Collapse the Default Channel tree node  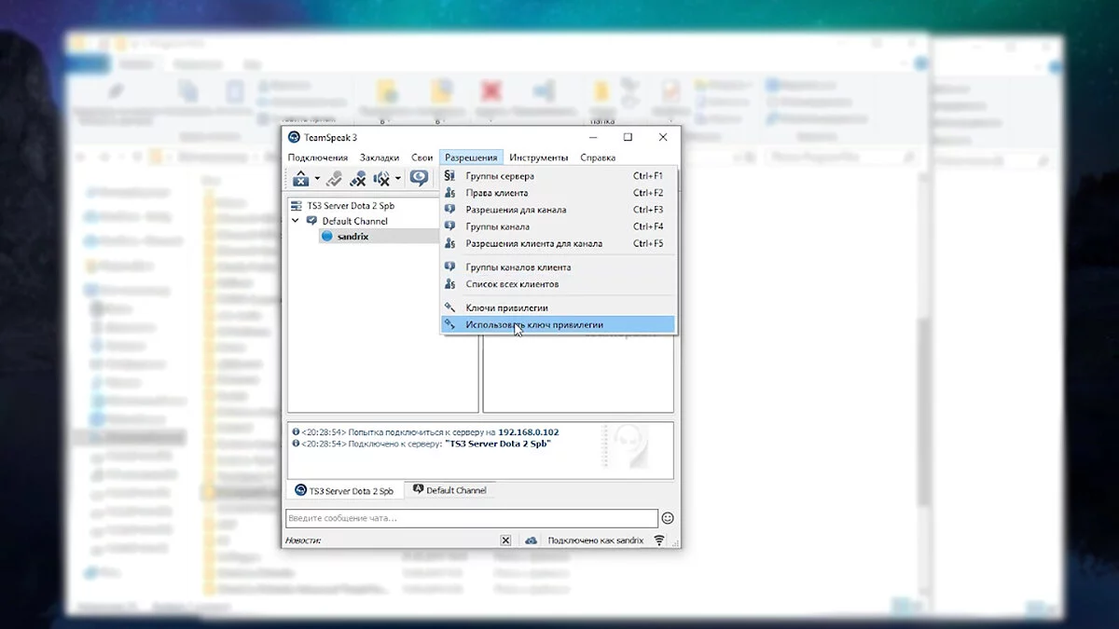point(297,221)
